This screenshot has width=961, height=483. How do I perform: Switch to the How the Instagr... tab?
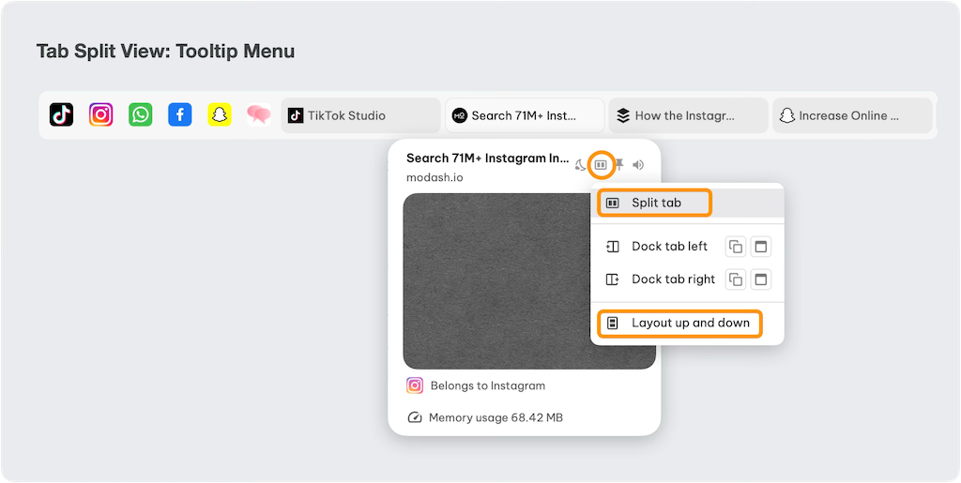[688, 115]
